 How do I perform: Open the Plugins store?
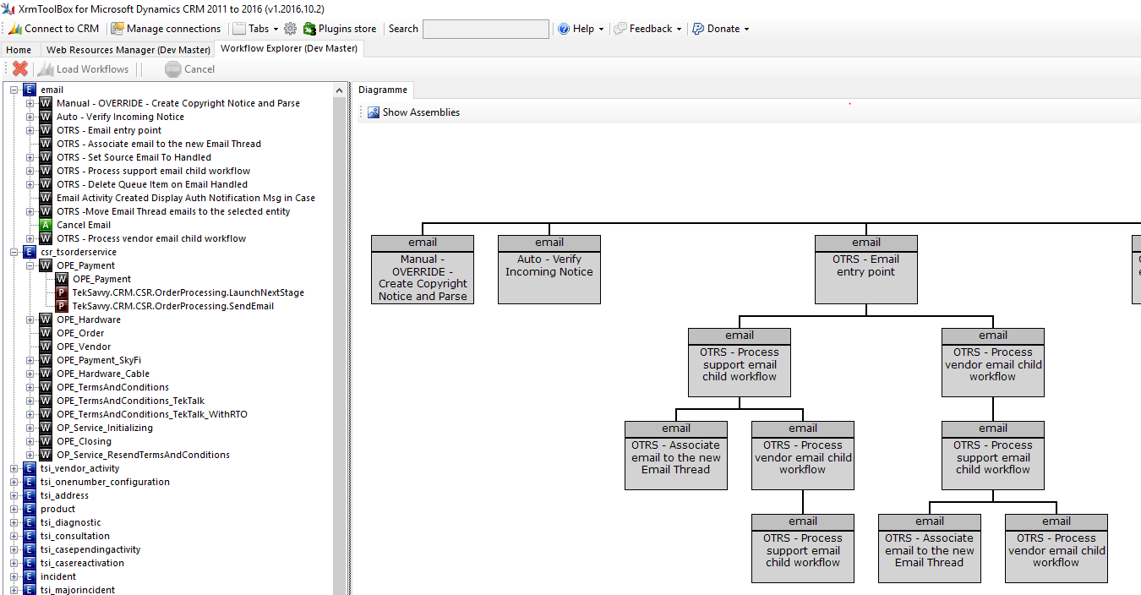(340, 29)
